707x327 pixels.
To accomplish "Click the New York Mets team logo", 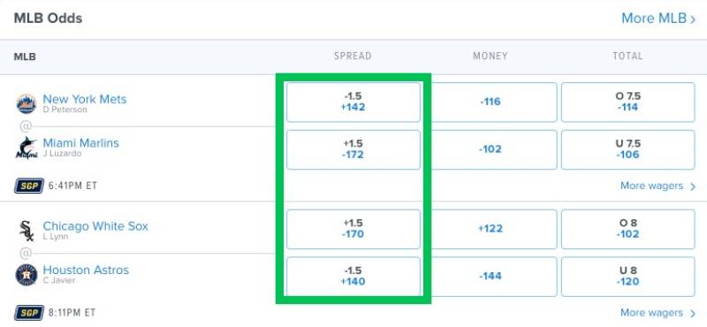I will click(27, 103).
